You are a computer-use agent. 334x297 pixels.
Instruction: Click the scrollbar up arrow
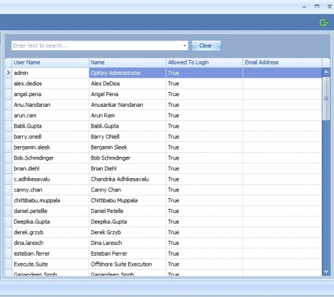pyautogui.click(x=326, y=72)
